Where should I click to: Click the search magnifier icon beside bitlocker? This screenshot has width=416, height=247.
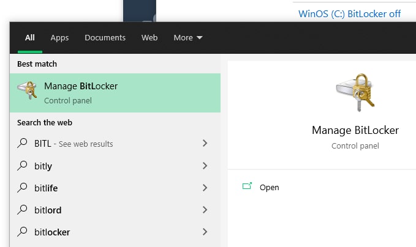pyautogui.click(x=22, y=232)
